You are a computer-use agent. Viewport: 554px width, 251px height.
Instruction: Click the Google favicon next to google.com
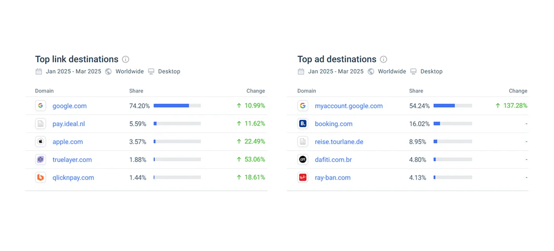41,106
